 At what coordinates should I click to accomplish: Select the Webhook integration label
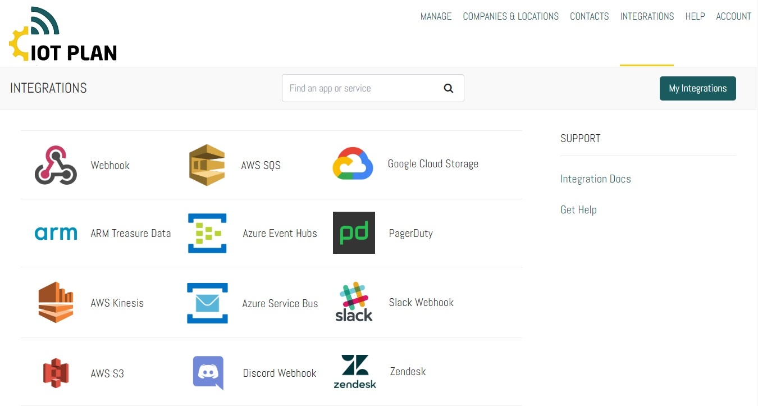tap(110, 165)
